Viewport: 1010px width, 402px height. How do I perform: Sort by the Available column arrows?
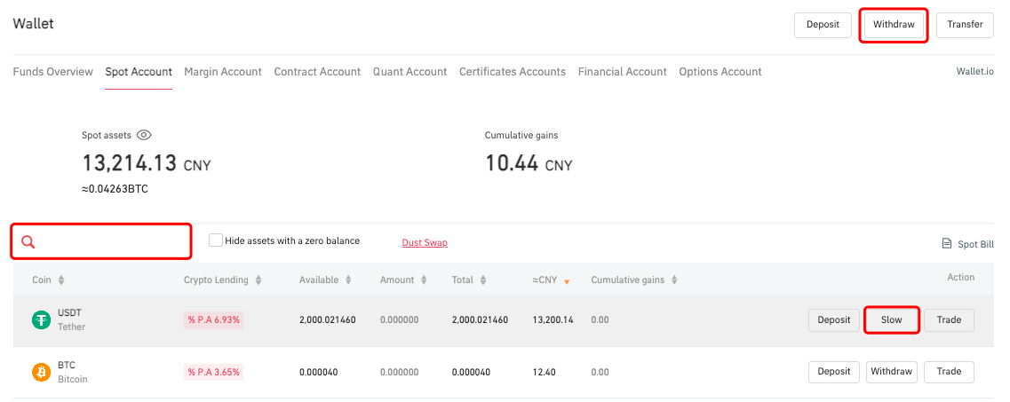(x=348, y=280)
